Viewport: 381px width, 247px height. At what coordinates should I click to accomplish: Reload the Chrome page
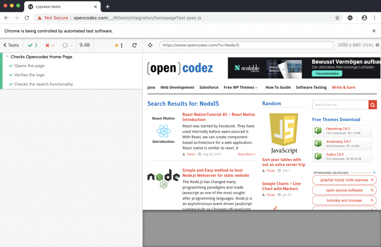27,18
